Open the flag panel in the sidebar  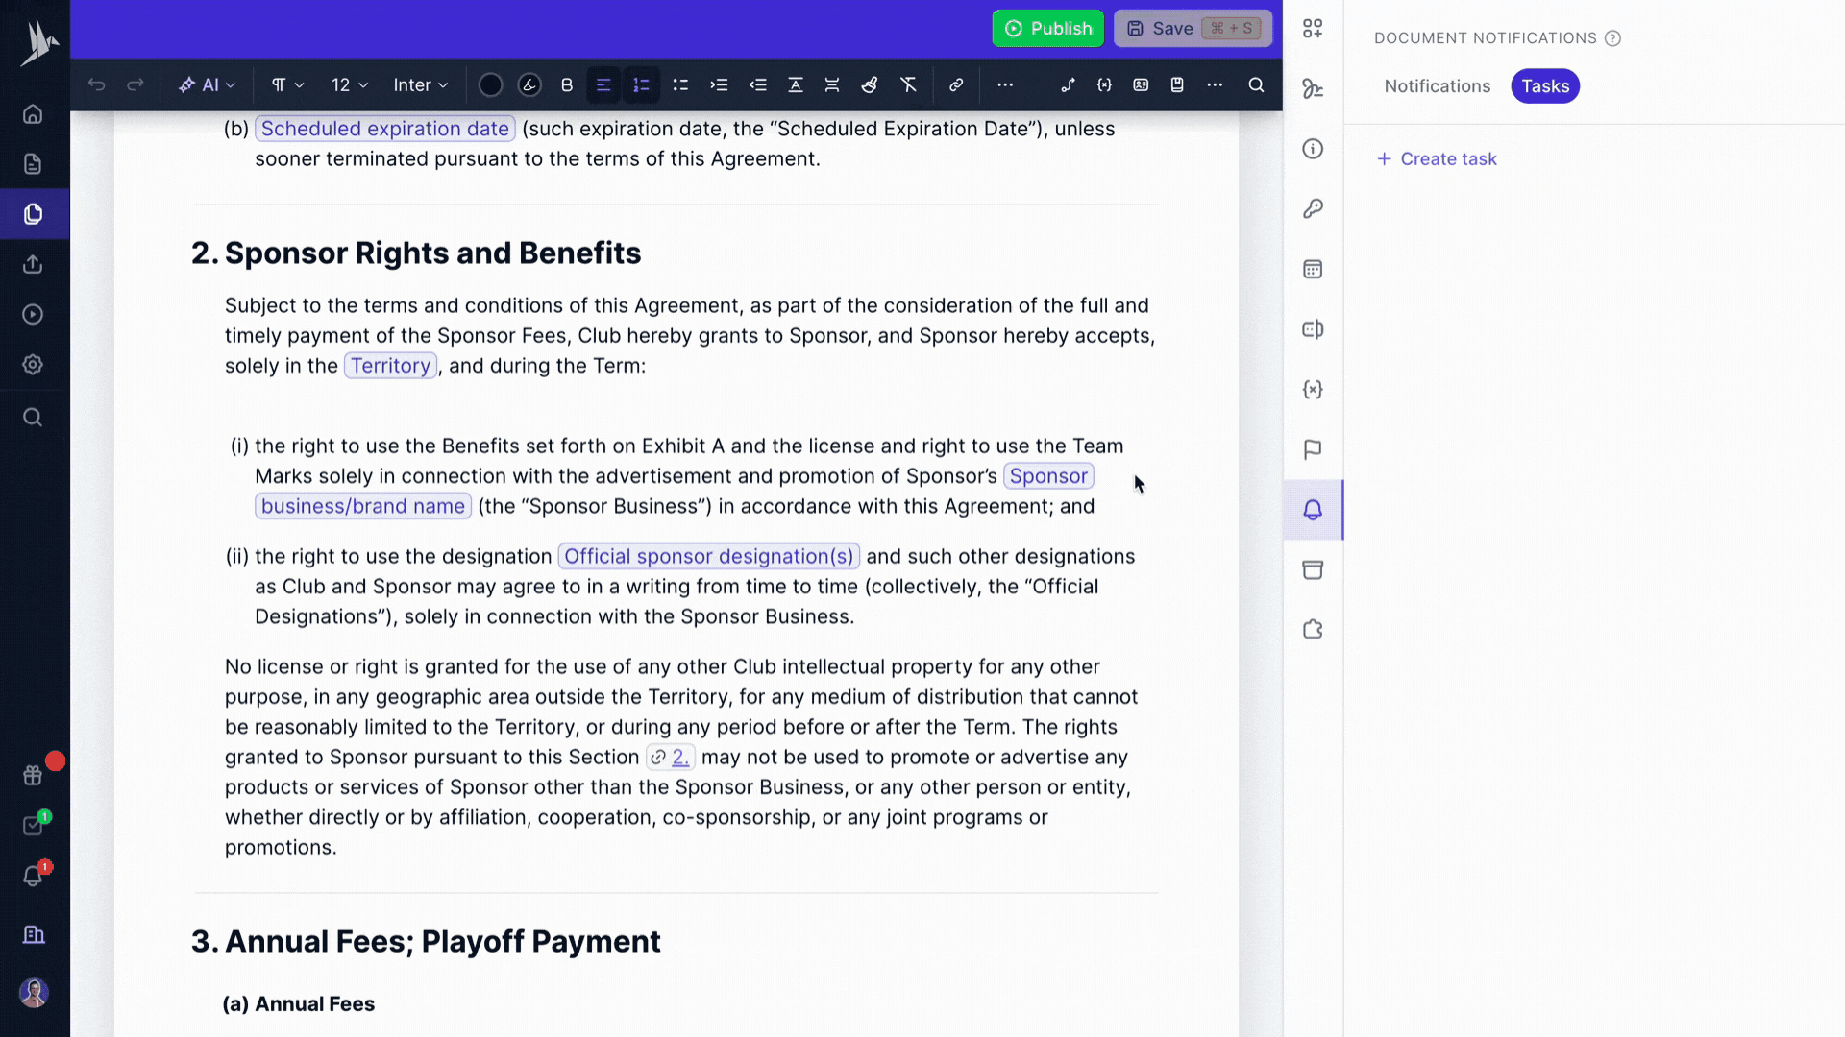click(1312, 449)
